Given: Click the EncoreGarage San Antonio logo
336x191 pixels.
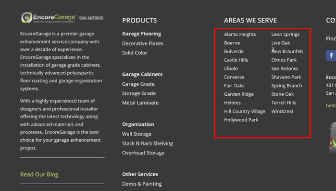Looking at the screenshot, I should (x=62, y=17).
